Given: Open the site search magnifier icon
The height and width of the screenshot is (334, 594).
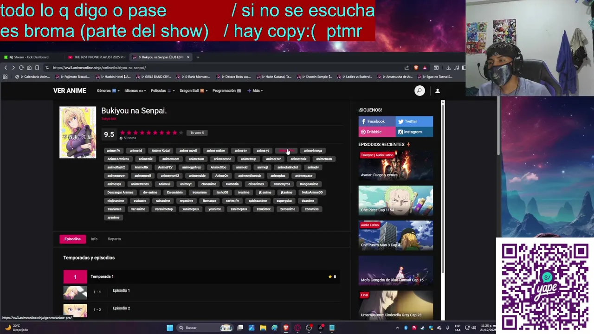Looking at the screenshot, I should pyautogui.click(x=420, y=91).
